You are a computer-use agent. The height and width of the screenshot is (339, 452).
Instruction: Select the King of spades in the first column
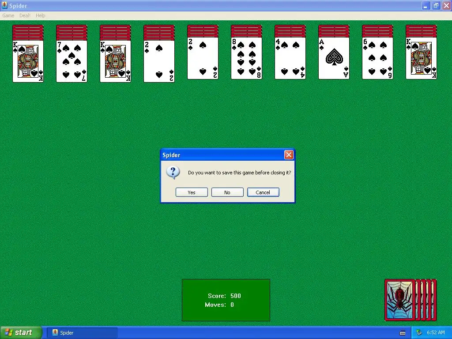(28, 61)
